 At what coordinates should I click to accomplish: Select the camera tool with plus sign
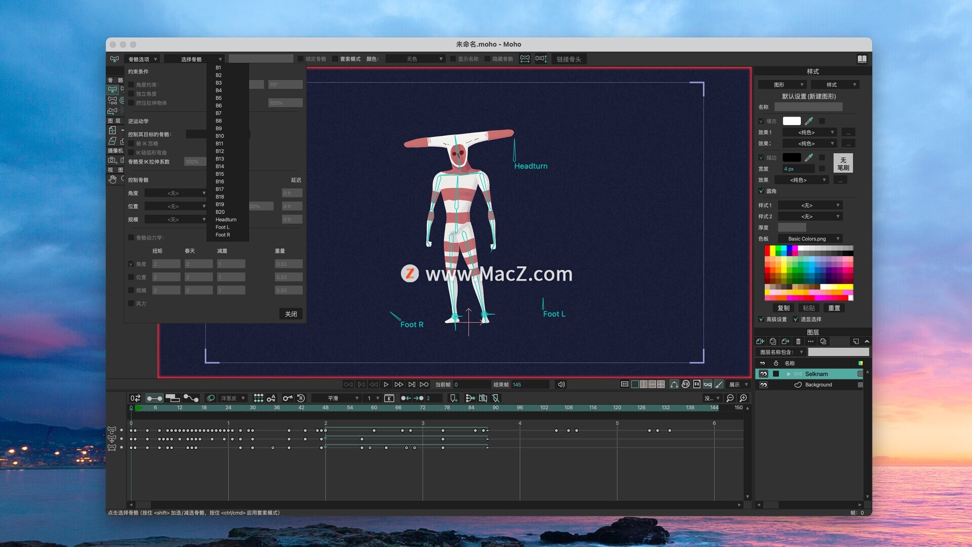(112, 160)
